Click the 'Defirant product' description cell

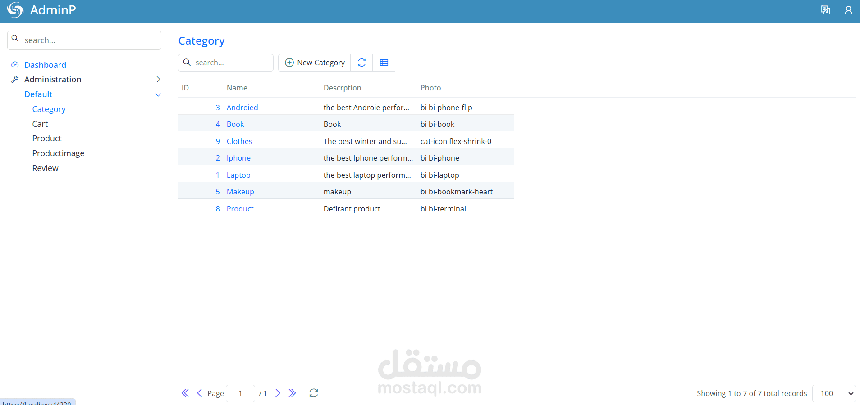pyautogui.click(x=352, y=209)
